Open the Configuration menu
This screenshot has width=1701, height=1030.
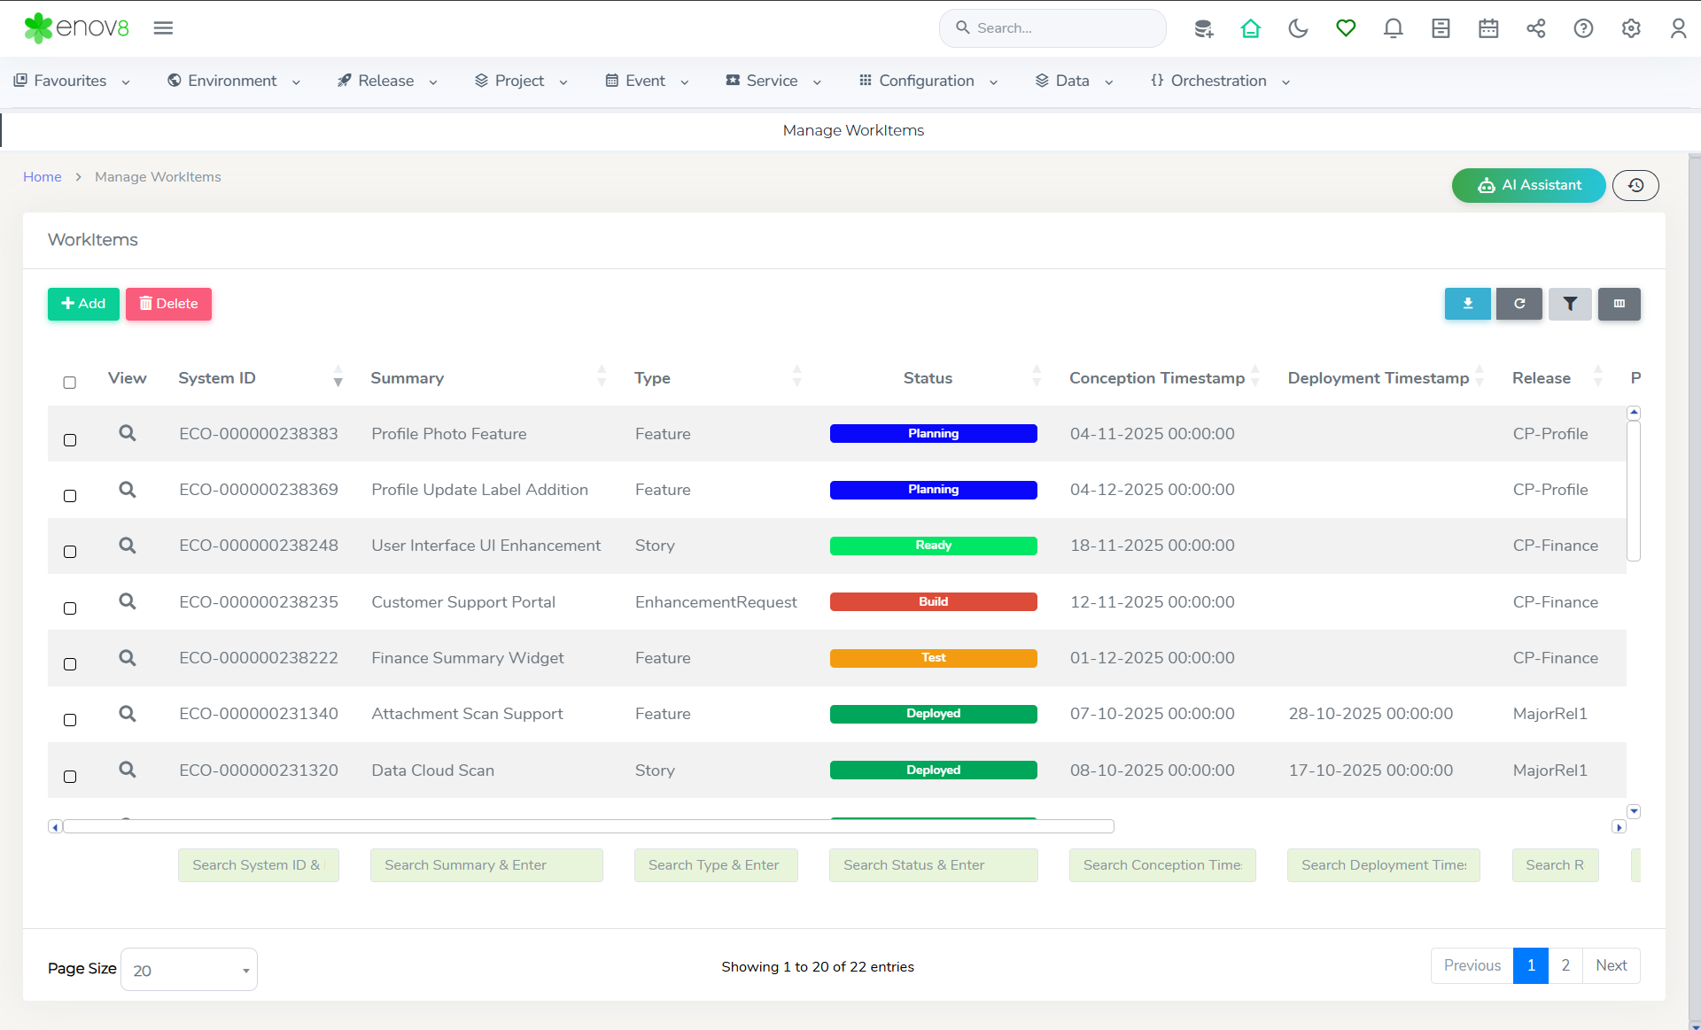(928, 81)
